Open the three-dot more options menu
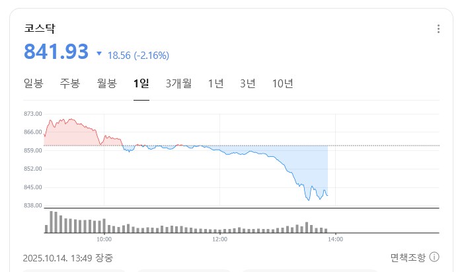The height and width of the screenshot is (272, 466). click(438, 29)
